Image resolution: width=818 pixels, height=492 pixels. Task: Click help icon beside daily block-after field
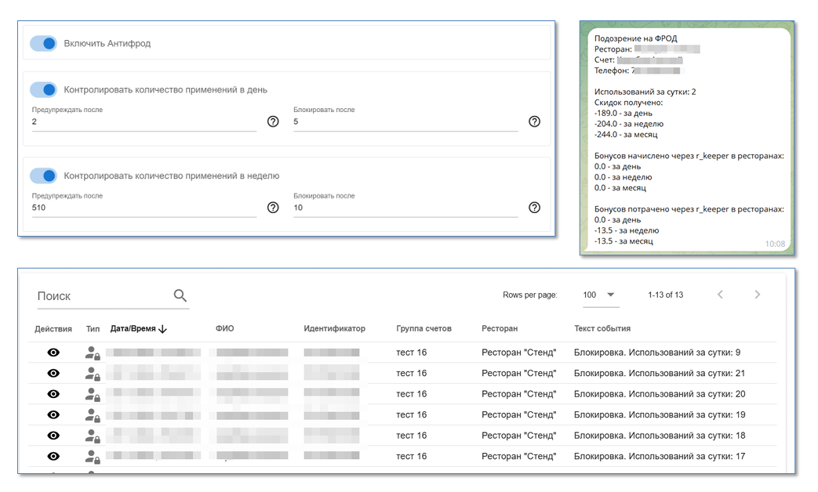534,121
